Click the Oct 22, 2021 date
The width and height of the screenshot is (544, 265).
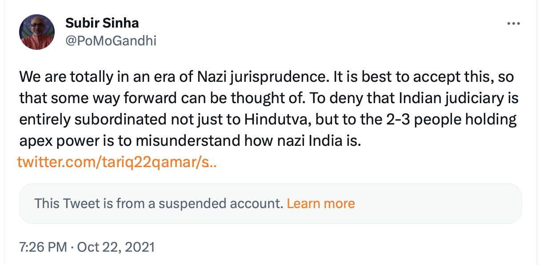(x=116, y=247)
